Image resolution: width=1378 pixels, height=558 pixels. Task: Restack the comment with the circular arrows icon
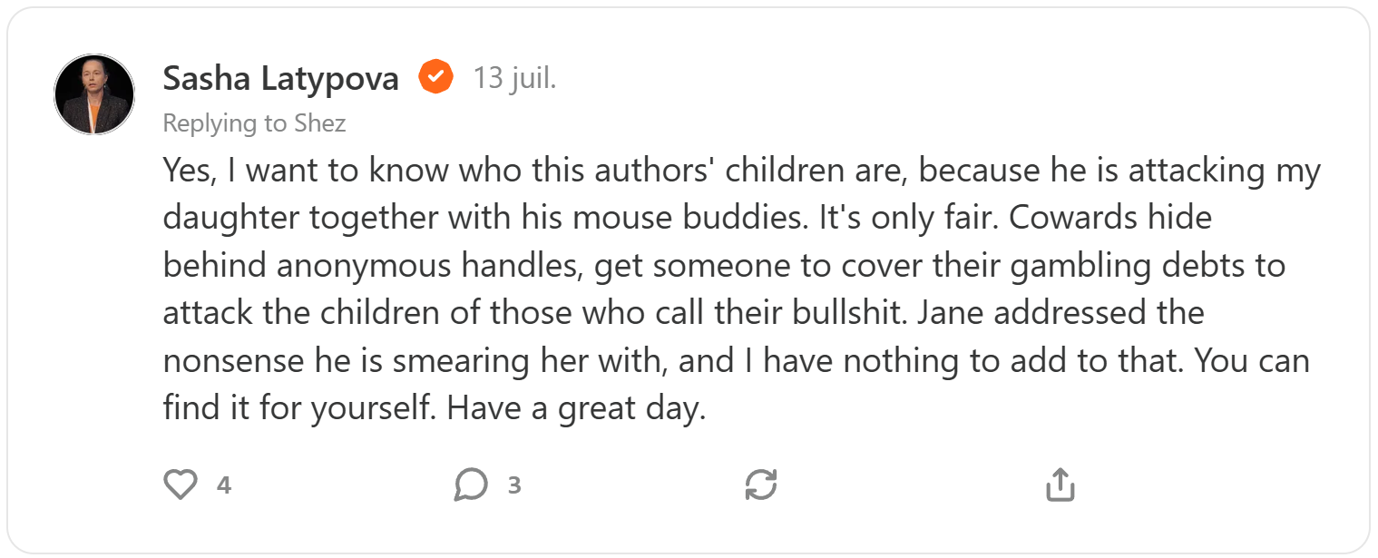tap(760, 485)
